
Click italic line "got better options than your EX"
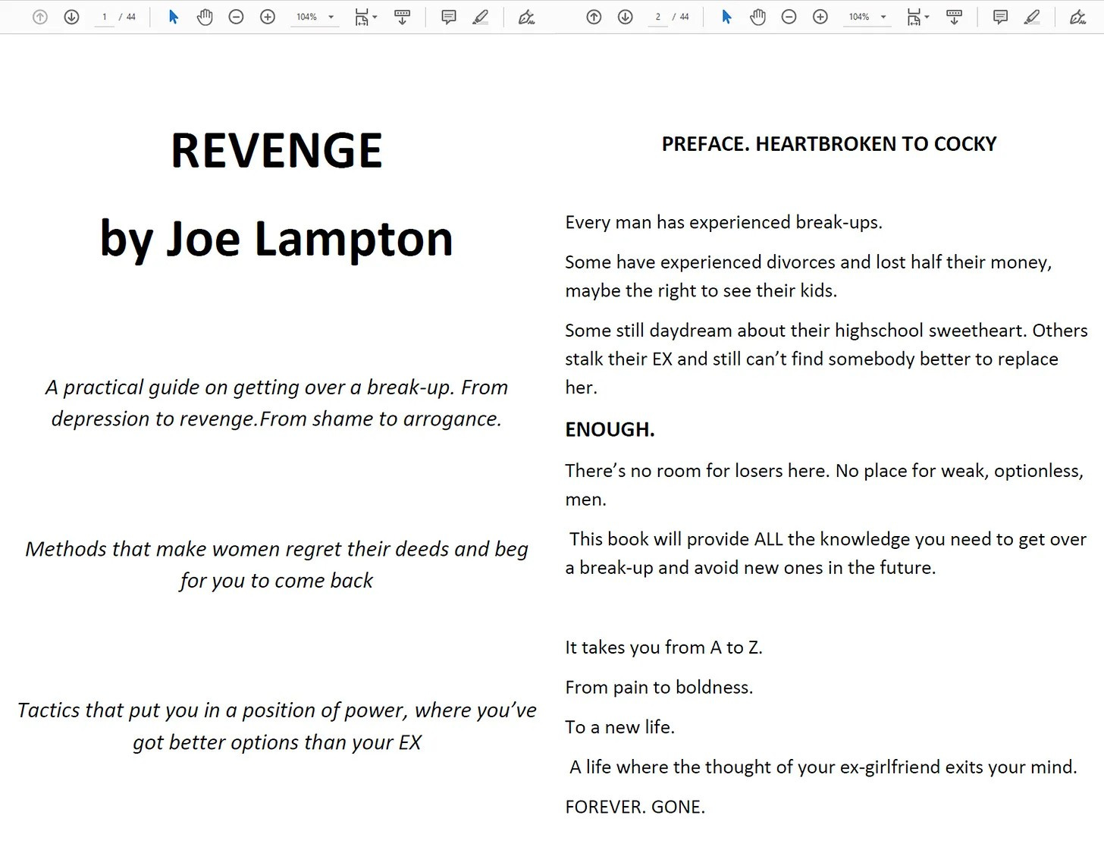(x=277, y=742)
